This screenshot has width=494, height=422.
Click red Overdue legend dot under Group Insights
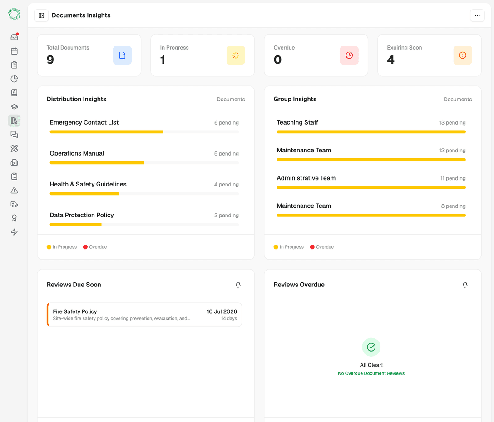(x=312, y=247)
